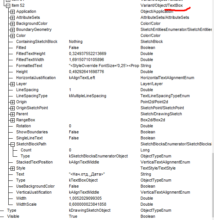
Task: Expand the BoundaryGeometry node
Action: [x=12, y=30]
